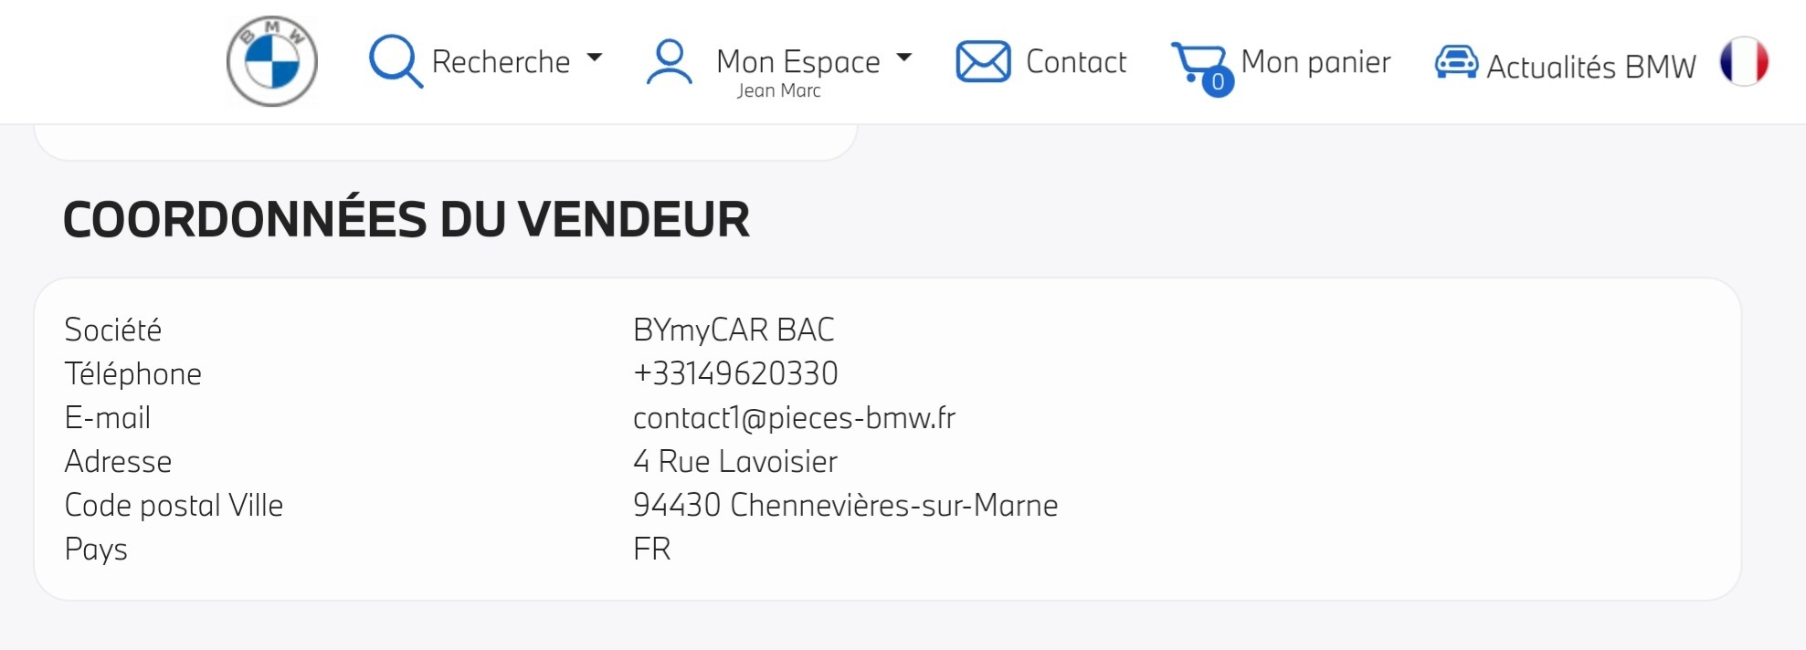Click the blue car news icon
This screenshot has height=650, width=1806.
(1456, 62)
